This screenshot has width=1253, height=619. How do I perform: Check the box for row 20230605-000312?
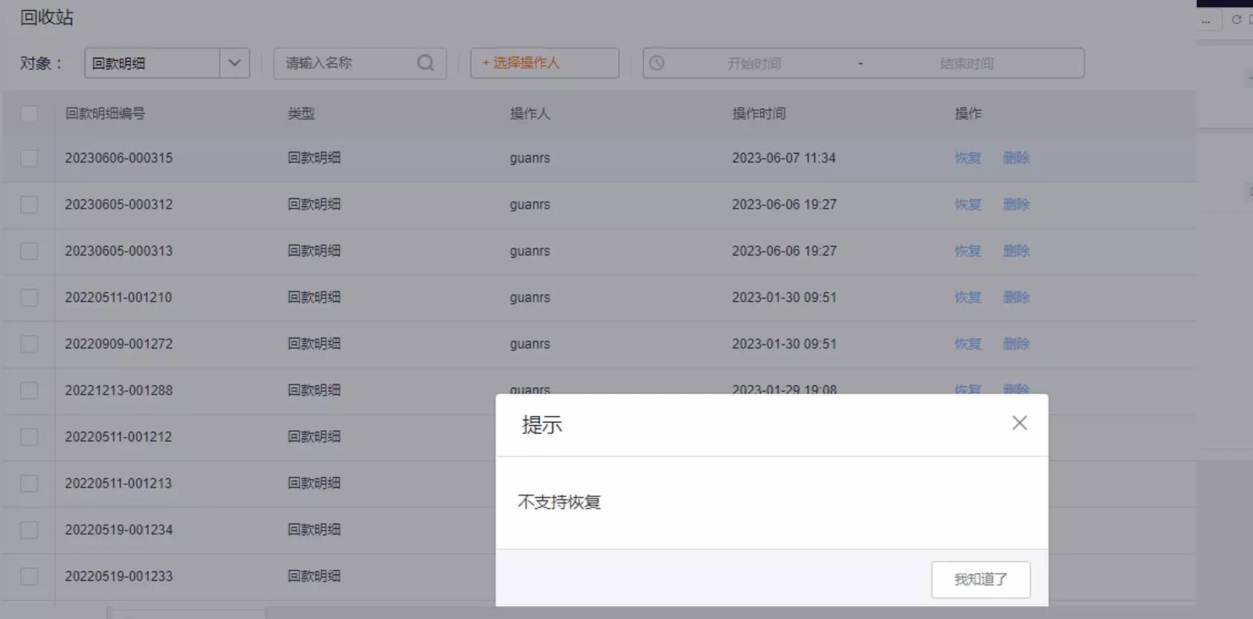click(x=29, y=204)
